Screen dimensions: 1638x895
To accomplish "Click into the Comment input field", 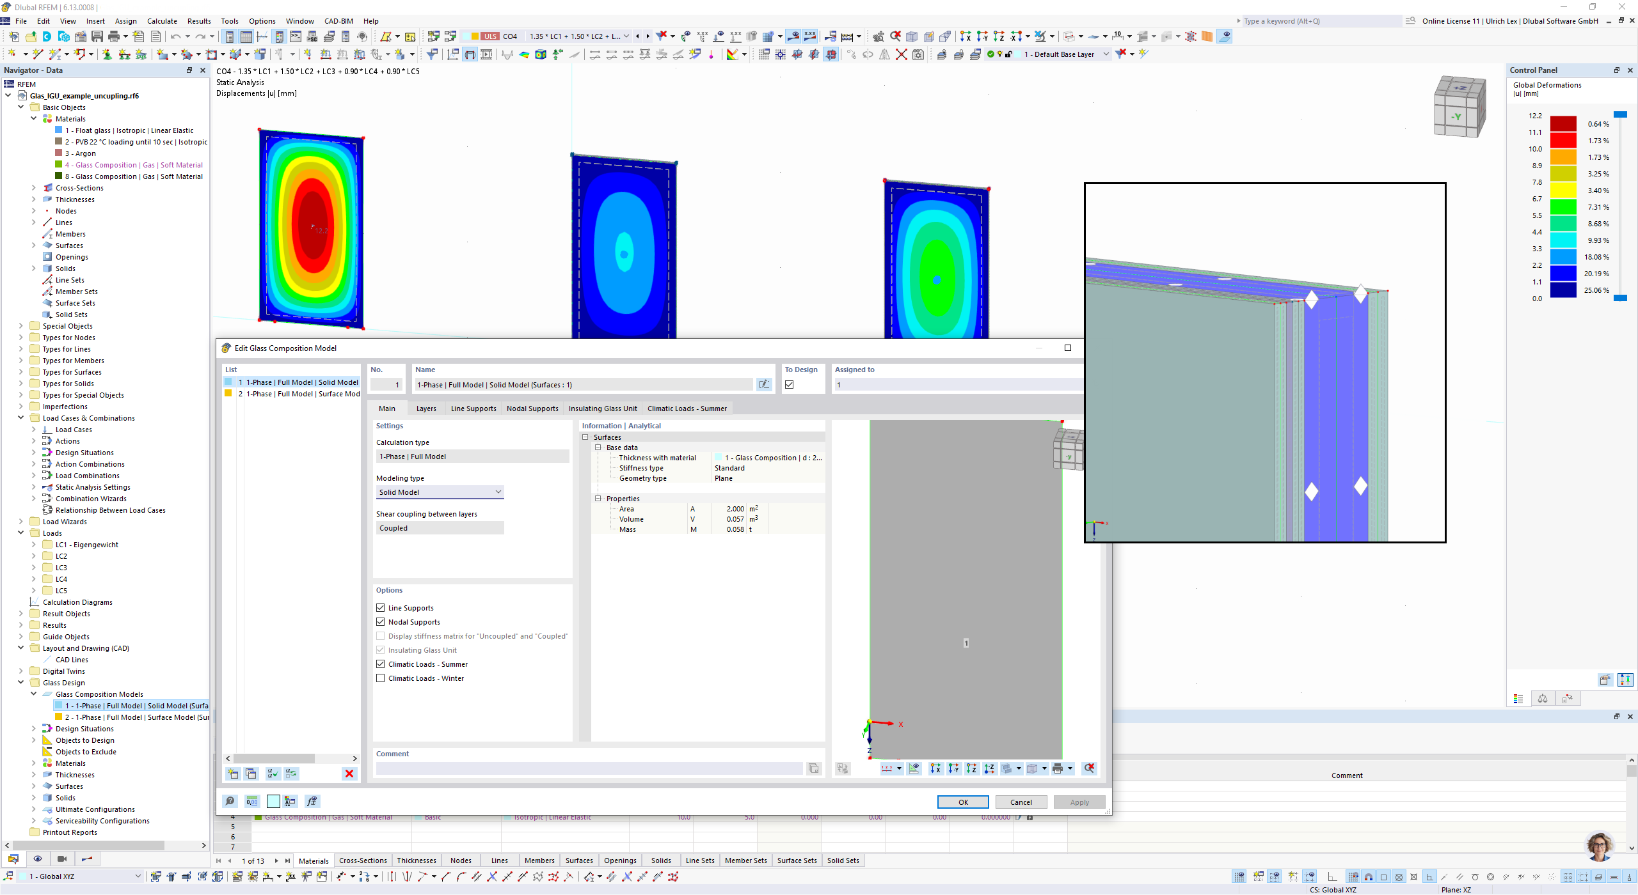I will 589,768.
